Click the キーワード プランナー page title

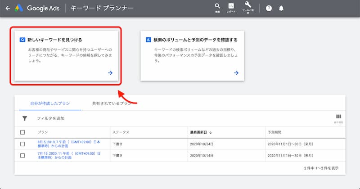coord(102,8)
